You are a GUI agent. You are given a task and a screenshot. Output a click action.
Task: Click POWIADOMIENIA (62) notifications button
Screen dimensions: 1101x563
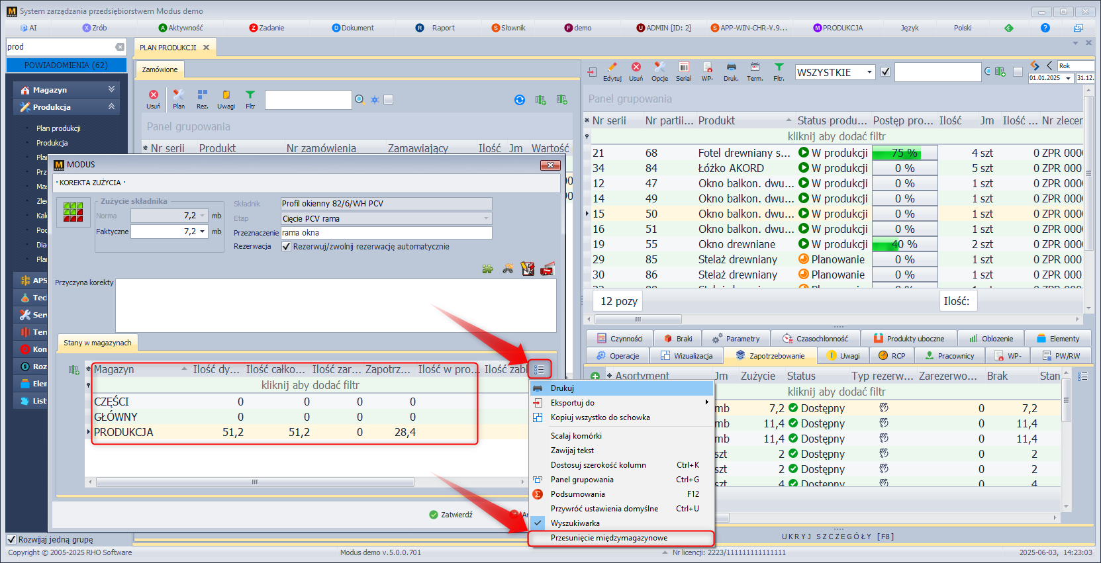[66, 65]
